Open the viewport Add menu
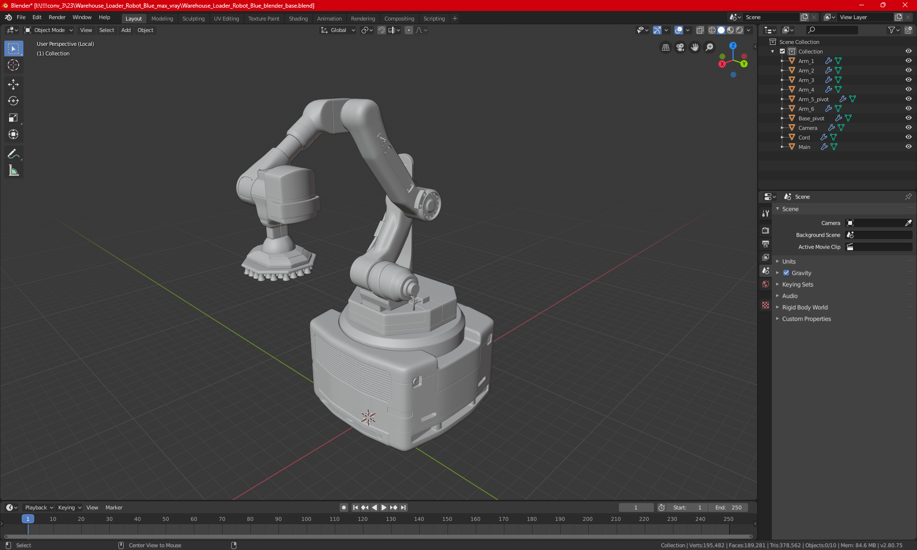The image size is (917, 550). pyautogui.click(x=126, y=30)
